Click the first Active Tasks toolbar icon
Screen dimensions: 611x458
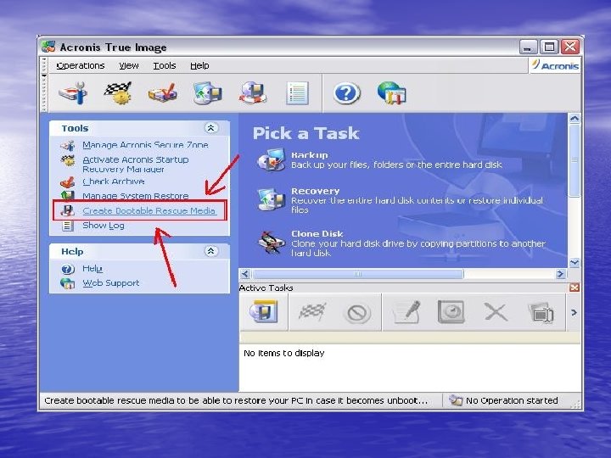point(264,312)
